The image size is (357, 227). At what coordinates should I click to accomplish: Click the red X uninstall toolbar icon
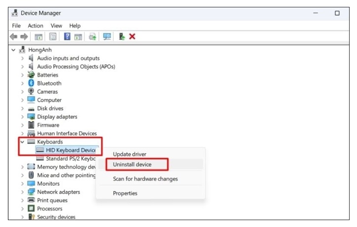click(x=132, y=37)
